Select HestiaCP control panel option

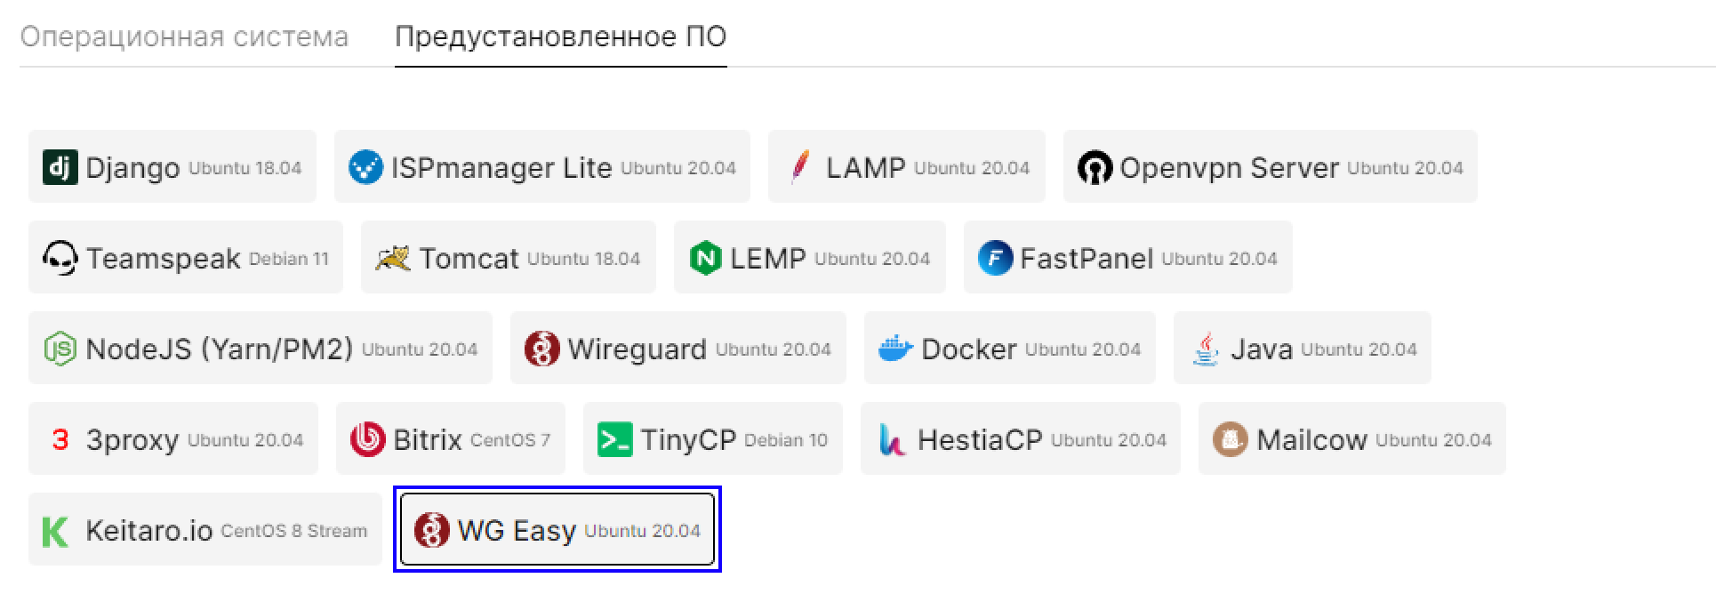[1020, 439]
